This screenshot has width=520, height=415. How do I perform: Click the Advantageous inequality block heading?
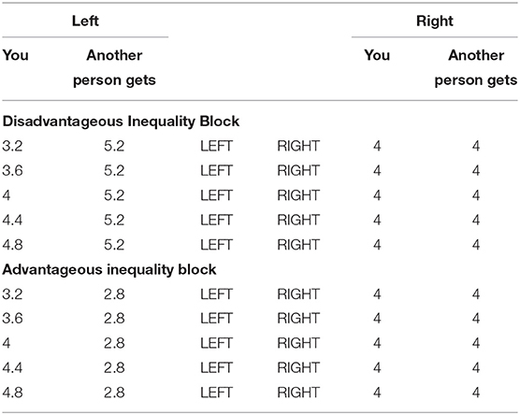pyautogui.click(x=109, y=269)
